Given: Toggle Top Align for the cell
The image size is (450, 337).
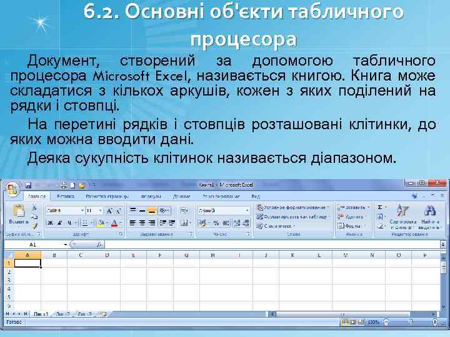Looking at the screenshot, I should [132, 211].
